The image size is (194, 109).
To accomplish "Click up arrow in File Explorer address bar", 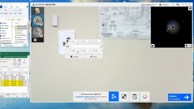I will click(6, 19).
